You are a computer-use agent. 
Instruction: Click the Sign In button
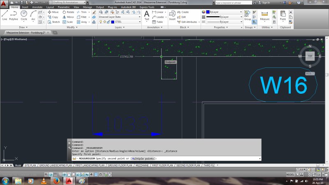pyautogui.click(x=266, y=2)
